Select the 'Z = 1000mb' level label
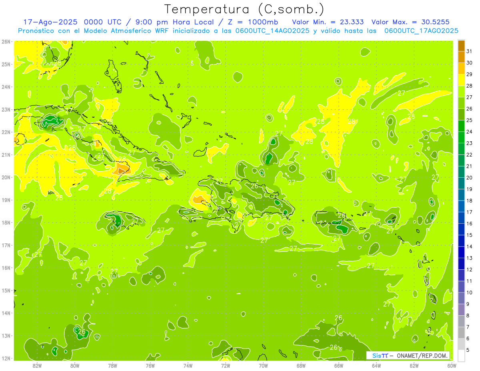480x371 pixels. pyautogui.click(x=253, y=22)
